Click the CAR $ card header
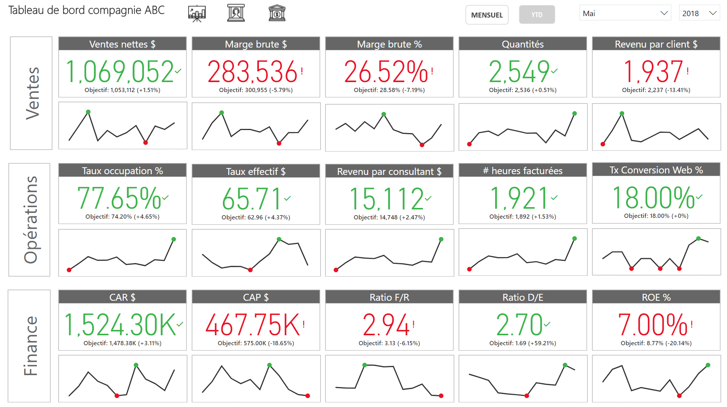The image size is (727, 407). point(123,297)
